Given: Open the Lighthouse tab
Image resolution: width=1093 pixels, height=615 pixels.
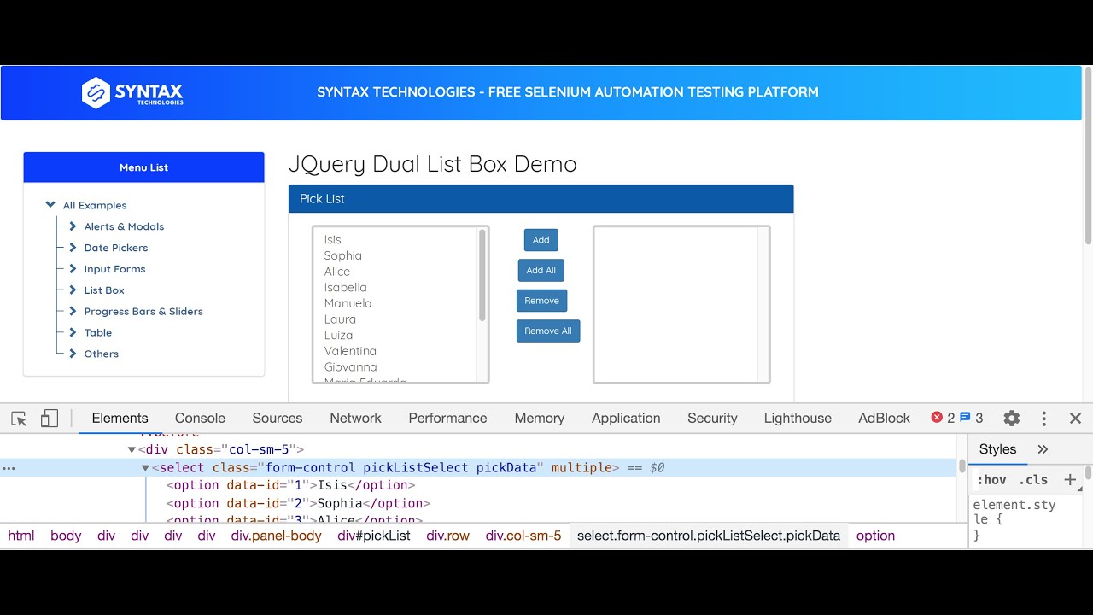Looking at the screenshot, I should [x=798, y=419].
